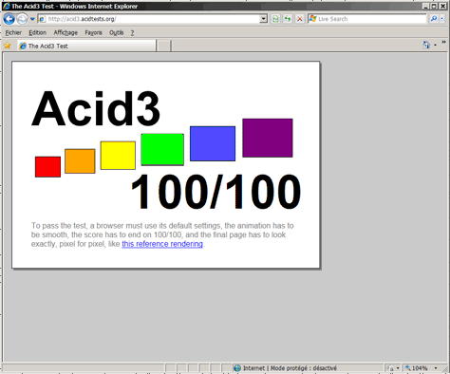Open the search options dropdown arrow

pos(442,19)
